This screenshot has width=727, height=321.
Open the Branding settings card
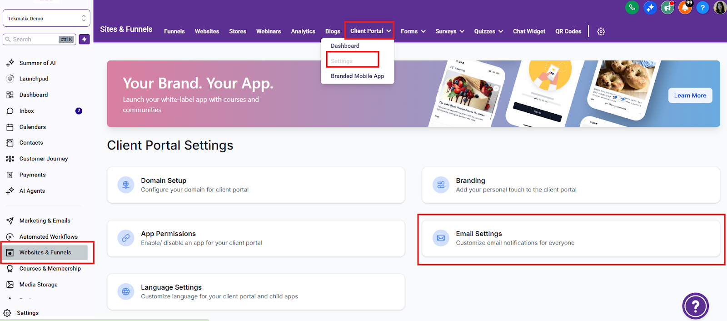point(571,185)
